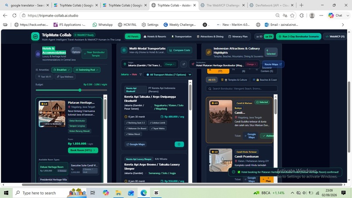Focus the attractions search field
This screenshot has height=198, width=352.
[x=242, y=89]
